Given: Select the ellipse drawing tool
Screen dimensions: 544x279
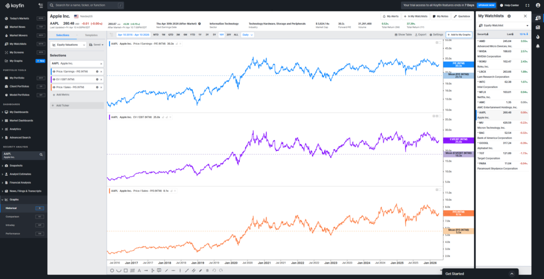Looking at the screenshot, I should (x=112, y=271).
